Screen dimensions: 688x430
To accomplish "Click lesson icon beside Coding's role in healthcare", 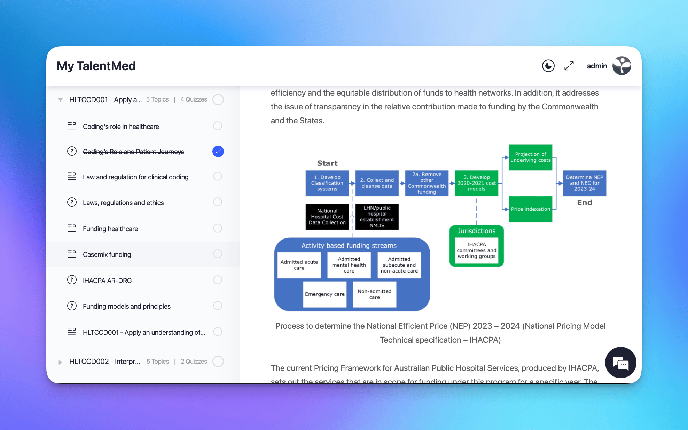I will [72, 126].
